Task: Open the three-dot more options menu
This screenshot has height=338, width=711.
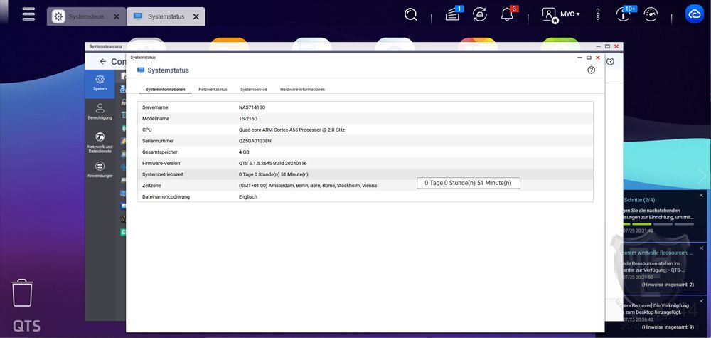Action: click(598, 14)
